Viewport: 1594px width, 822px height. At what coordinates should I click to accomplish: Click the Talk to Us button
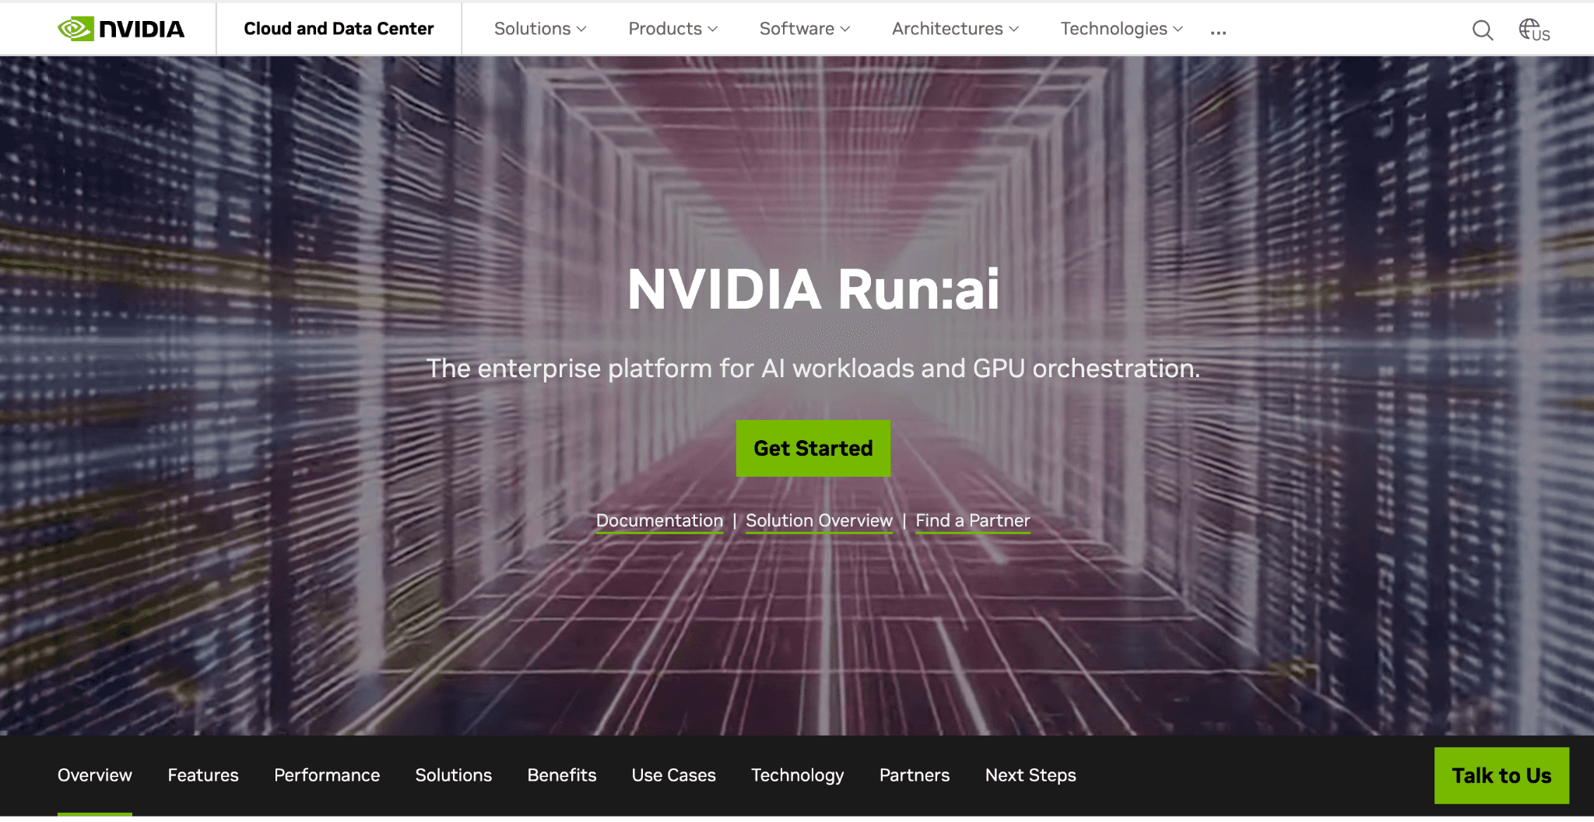1501,775
